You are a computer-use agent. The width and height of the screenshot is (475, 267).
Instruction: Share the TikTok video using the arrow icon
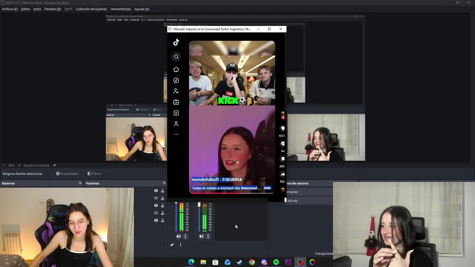point(283,174)
